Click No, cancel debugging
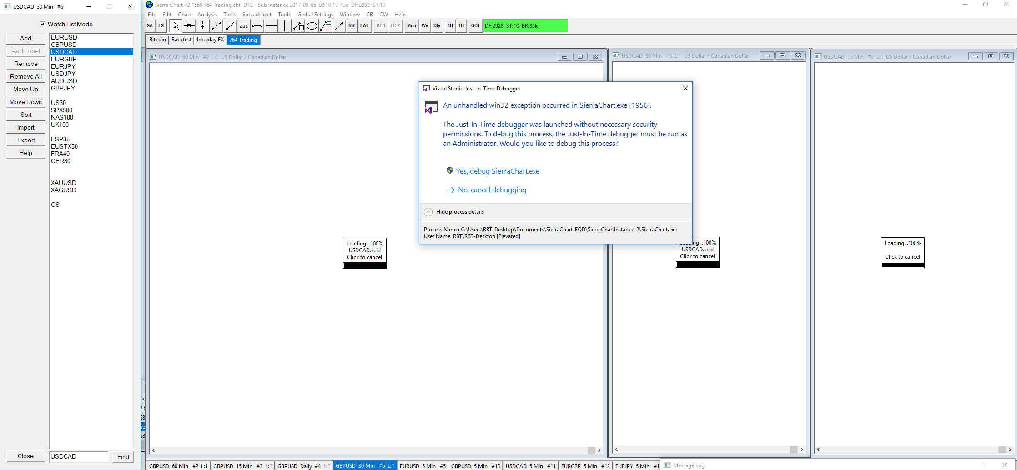Screen dimensions: 1017x470 [x=492, y=190]
